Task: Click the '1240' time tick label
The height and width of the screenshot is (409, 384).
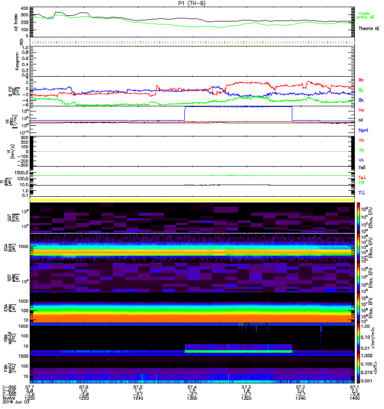Action: click(x=138, y=398)
